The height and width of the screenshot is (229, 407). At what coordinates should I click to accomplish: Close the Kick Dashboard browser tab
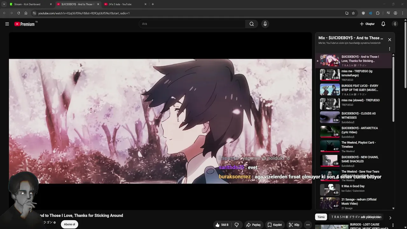(51, 4)
